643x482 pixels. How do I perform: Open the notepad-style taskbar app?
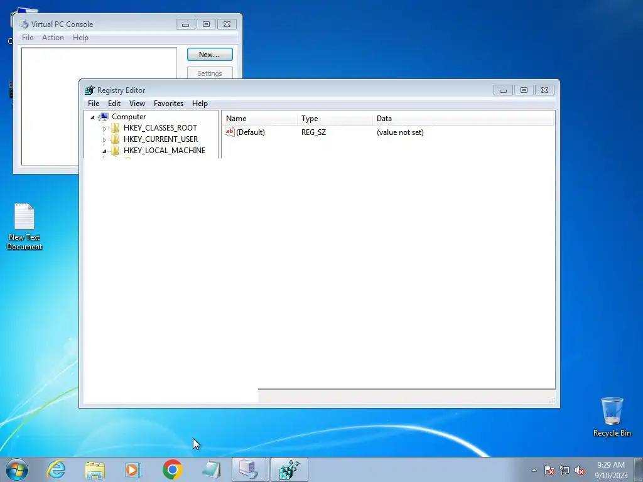(211, 469)
